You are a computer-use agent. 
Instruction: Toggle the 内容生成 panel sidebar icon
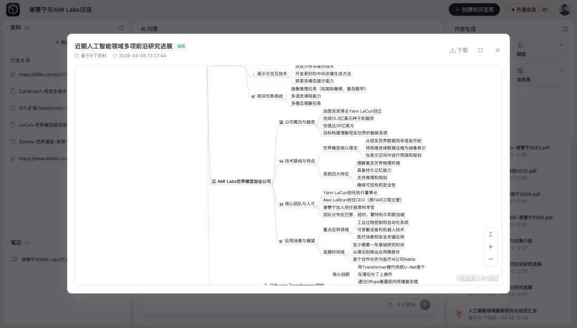point(565,29)
